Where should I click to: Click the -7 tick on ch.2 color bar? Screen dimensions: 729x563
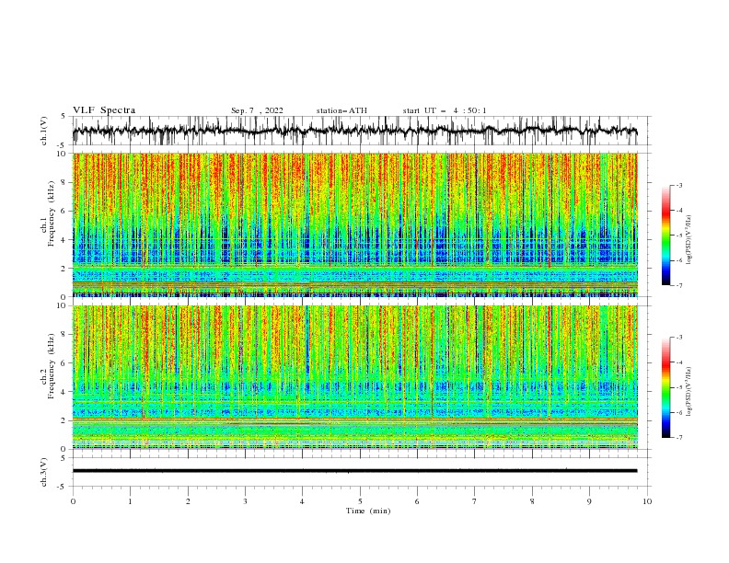click(x=679, y=438)
